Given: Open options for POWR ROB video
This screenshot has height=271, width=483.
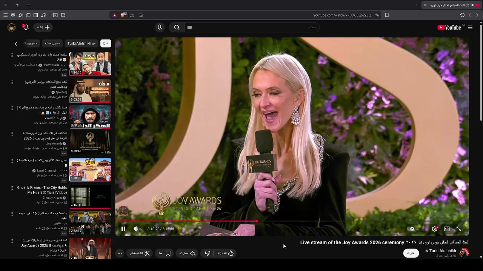Looking at the screenshot, I should [x=12, y=55].
